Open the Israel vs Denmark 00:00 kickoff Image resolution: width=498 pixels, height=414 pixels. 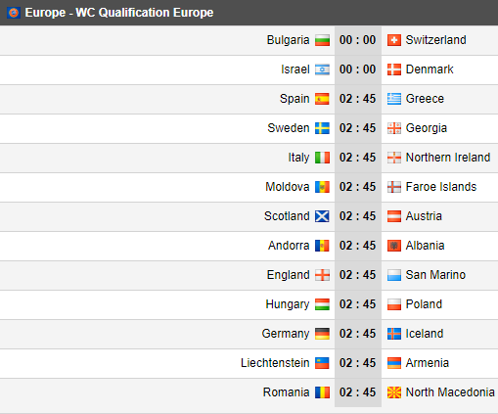tap(358, 69)
